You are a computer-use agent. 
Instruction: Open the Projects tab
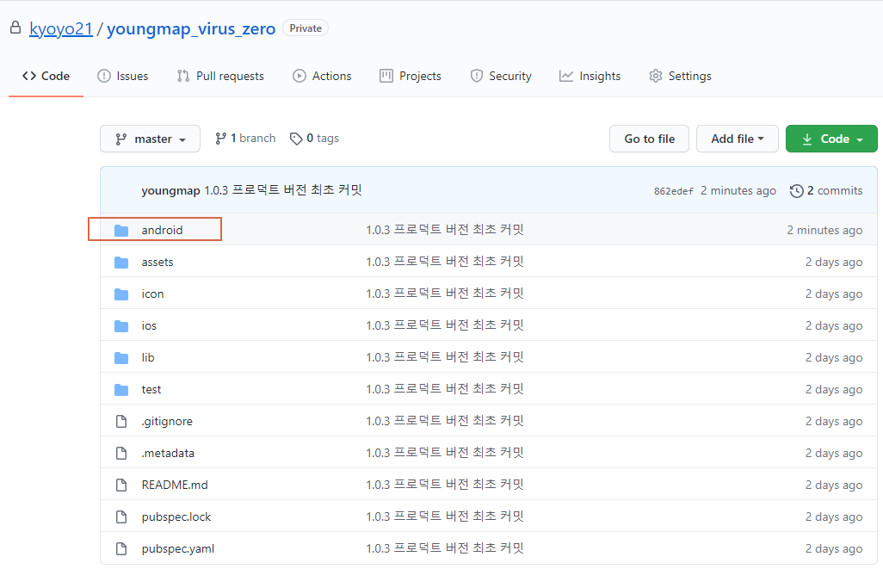(411, 76)
